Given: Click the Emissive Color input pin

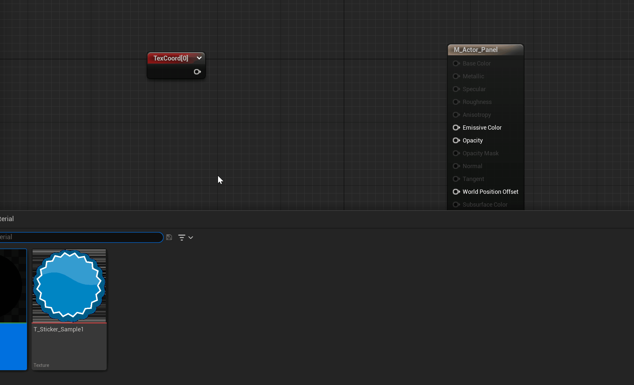Looking at the screenshot, I should click(456, 128).
